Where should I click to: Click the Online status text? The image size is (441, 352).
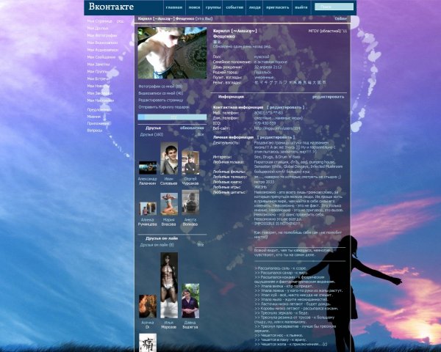click(340, 19)
